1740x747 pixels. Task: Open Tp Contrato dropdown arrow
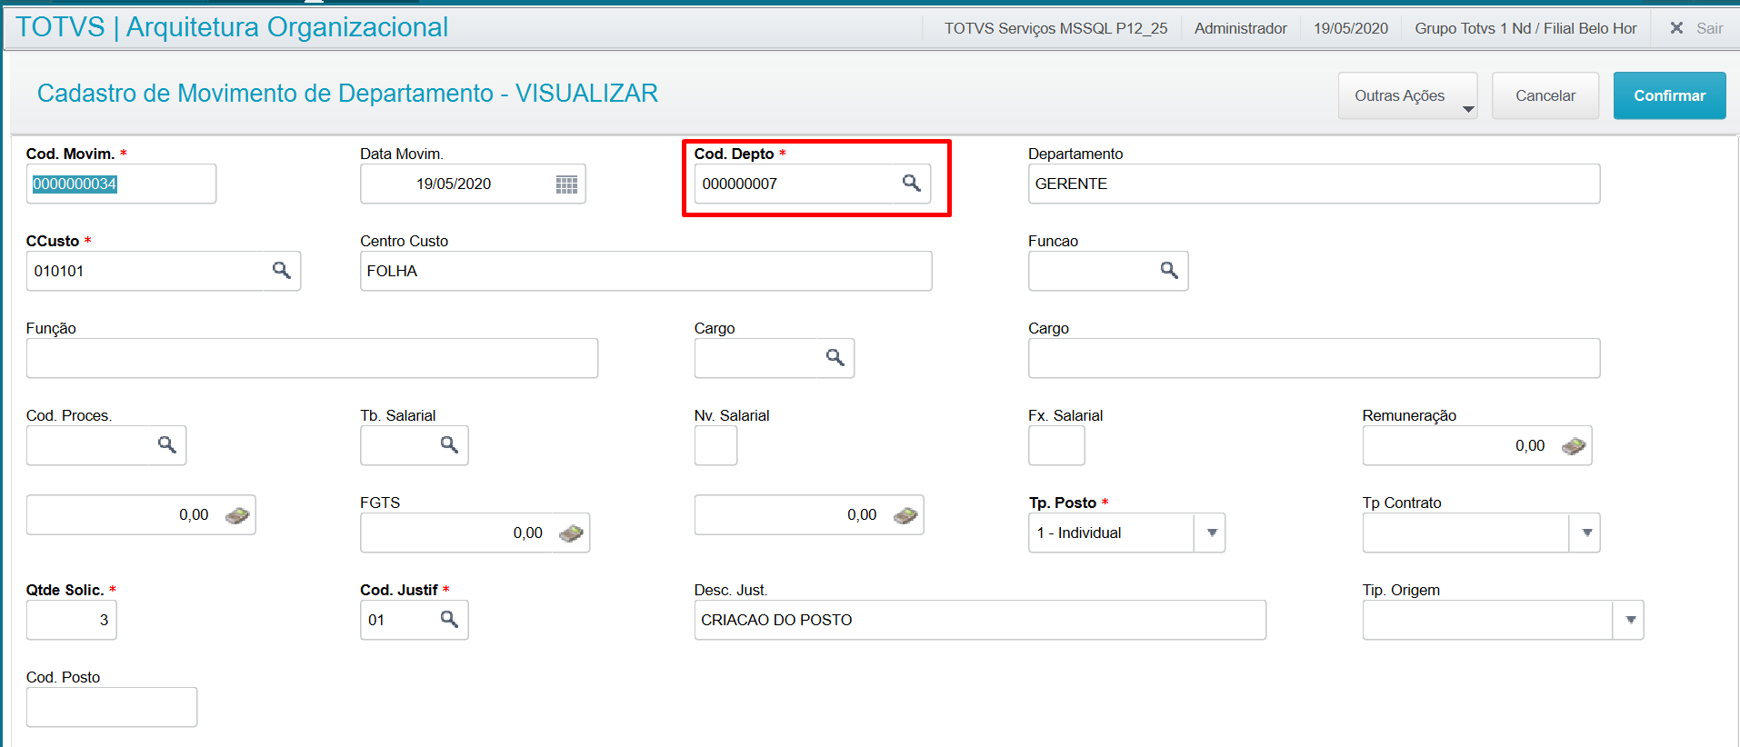coord(1585,533)
